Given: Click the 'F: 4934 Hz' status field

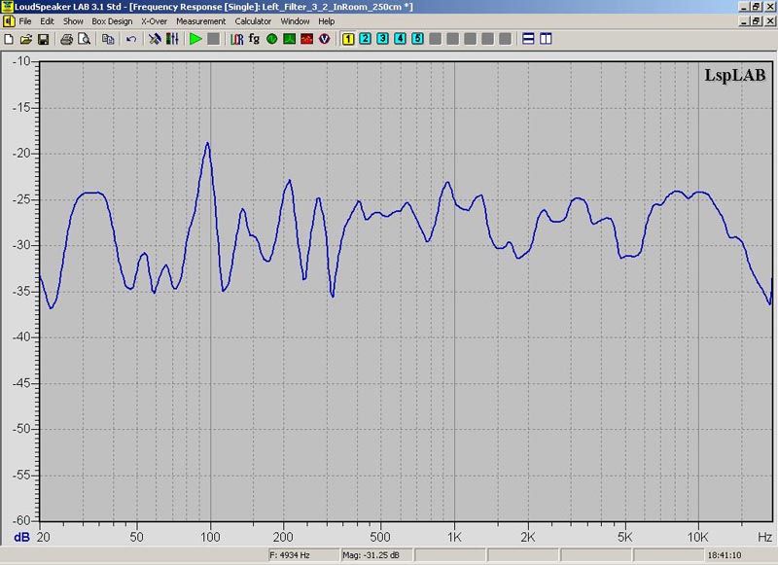Looking at the screenshot, I should [x=302, y=555].
